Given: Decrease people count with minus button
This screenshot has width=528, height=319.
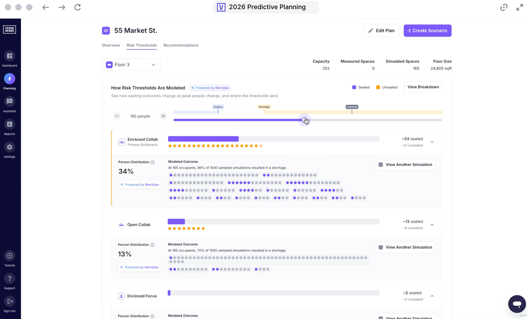Looking at the screenshot, I should pyautogui.click(x=117, y=116).
